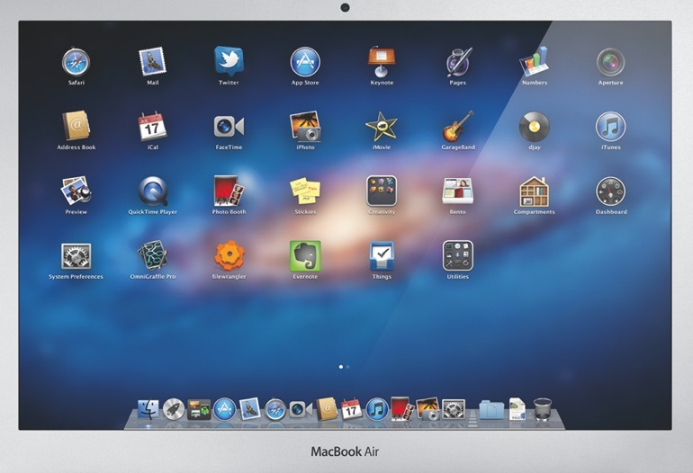Launch Mail from the Launchpad grid

click(x=152, y=61)
